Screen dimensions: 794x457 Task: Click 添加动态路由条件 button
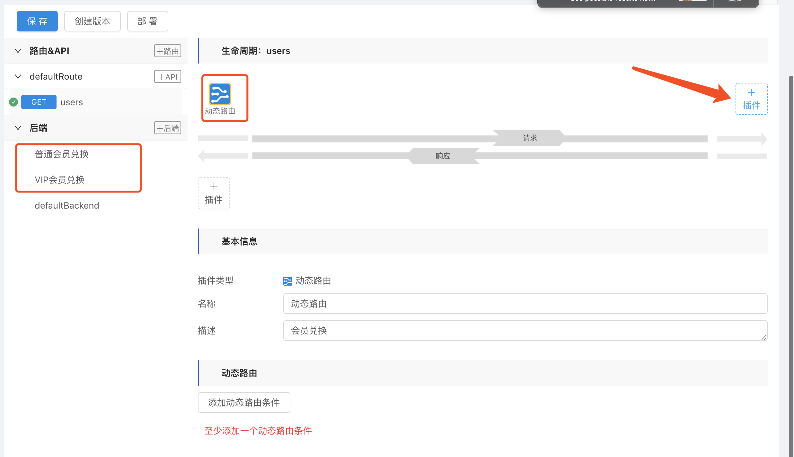coord(244,402)
